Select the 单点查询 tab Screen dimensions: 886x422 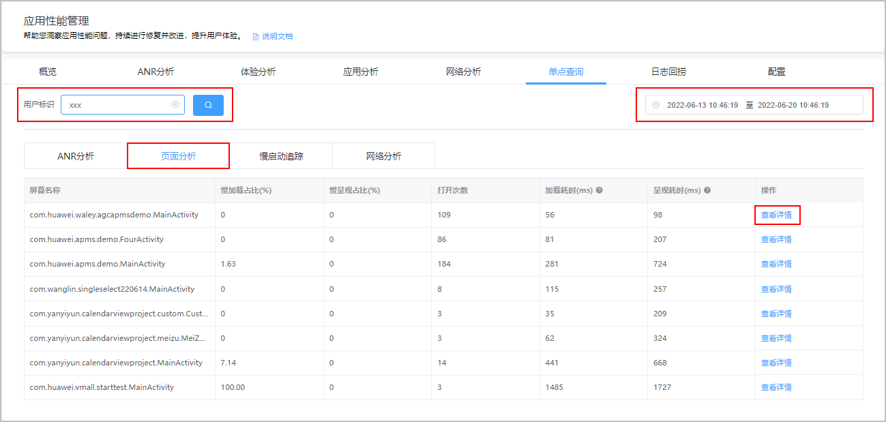click(566, 72)
